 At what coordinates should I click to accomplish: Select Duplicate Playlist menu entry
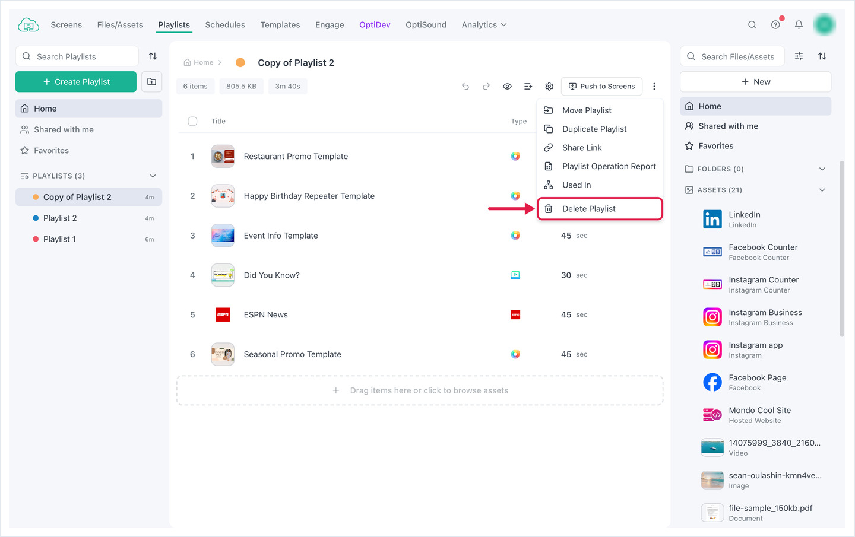[x=600, y=129]
